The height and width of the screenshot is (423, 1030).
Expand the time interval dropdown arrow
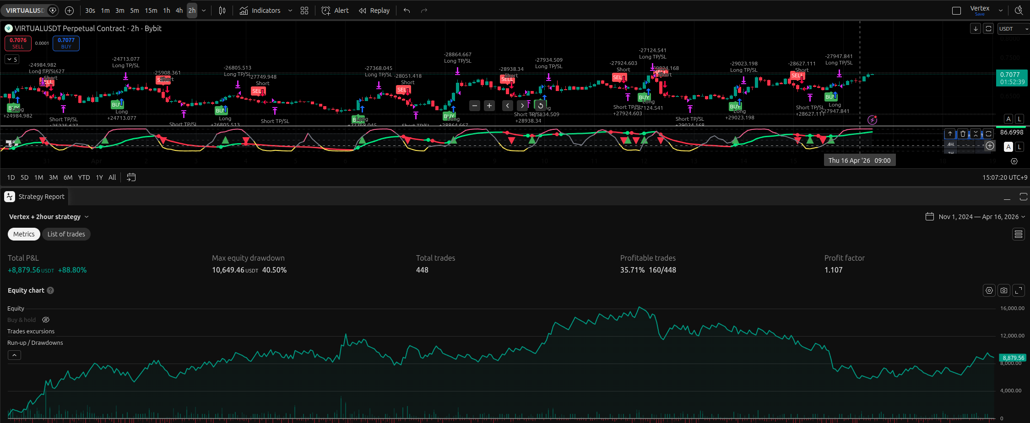click(204, 10)
